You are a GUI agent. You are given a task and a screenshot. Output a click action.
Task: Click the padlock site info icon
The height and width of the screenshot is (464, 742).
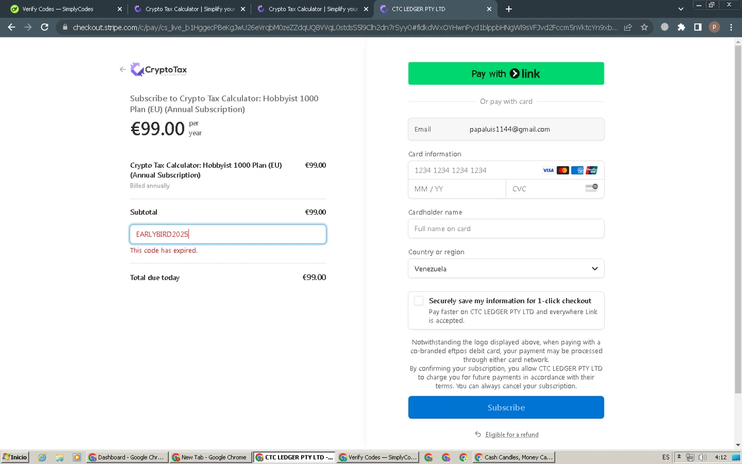point(65,27)
